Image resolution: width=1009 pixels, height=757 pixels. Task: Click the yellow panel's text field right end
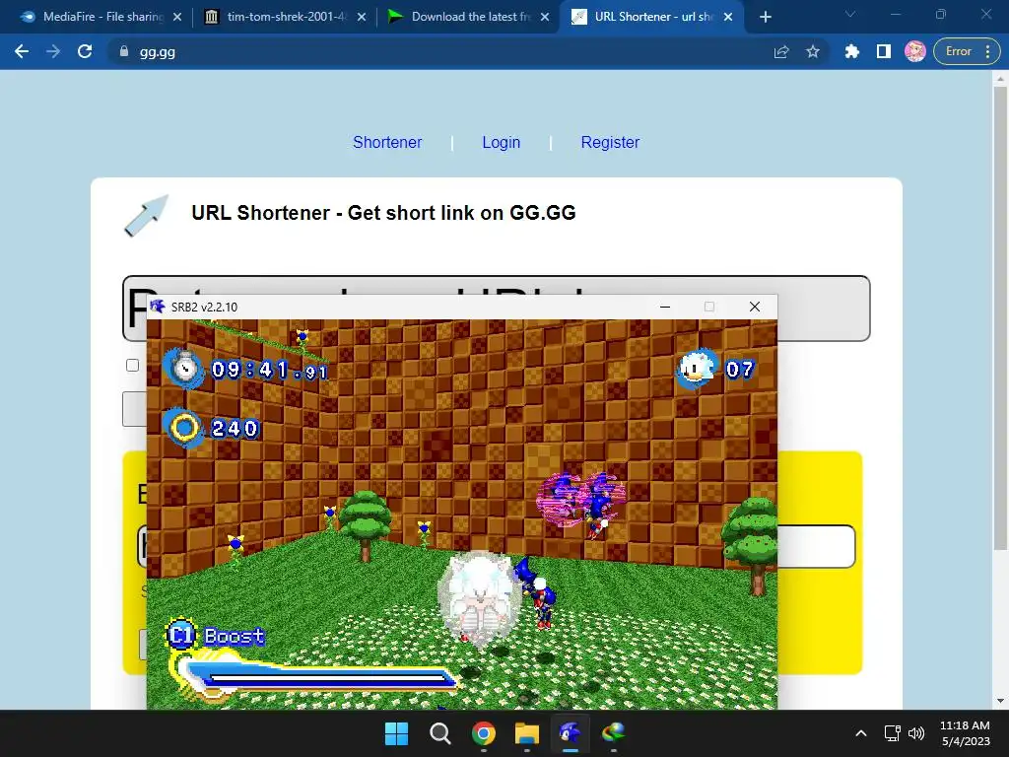(x=816, y=546)
